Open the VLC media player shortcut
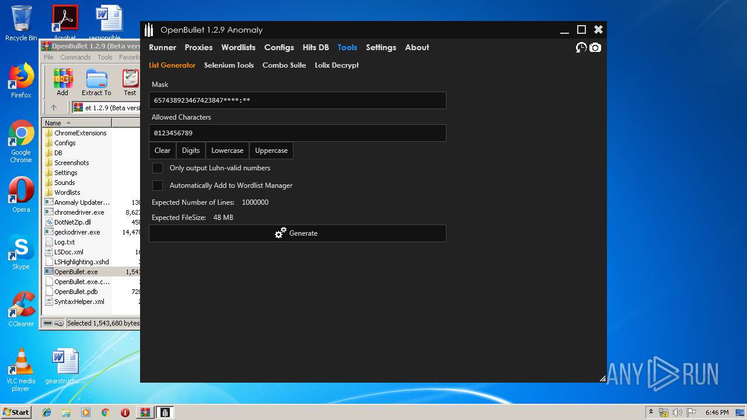The width and height of the screenshot is (747, 420). tap(21, 370)
